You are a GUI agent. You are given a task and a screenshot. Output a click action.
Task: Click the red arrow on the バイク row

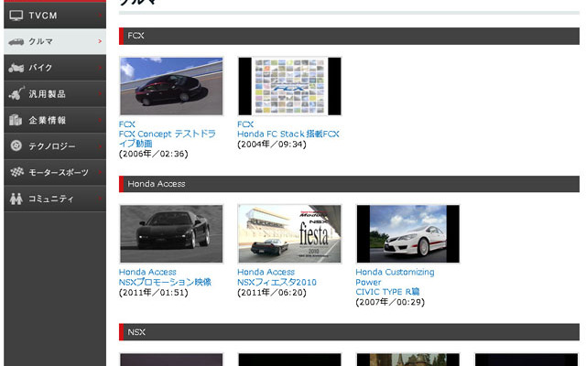click(100, 67)
